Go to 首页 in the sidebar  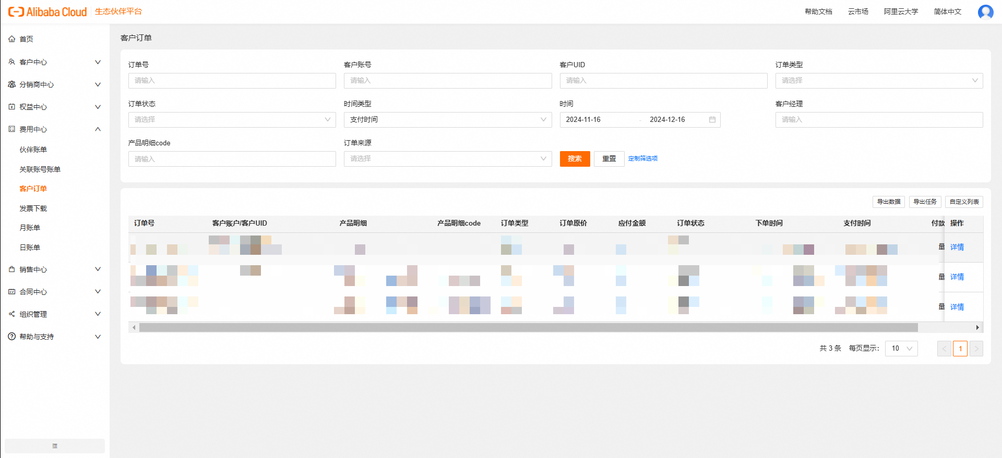26,39
